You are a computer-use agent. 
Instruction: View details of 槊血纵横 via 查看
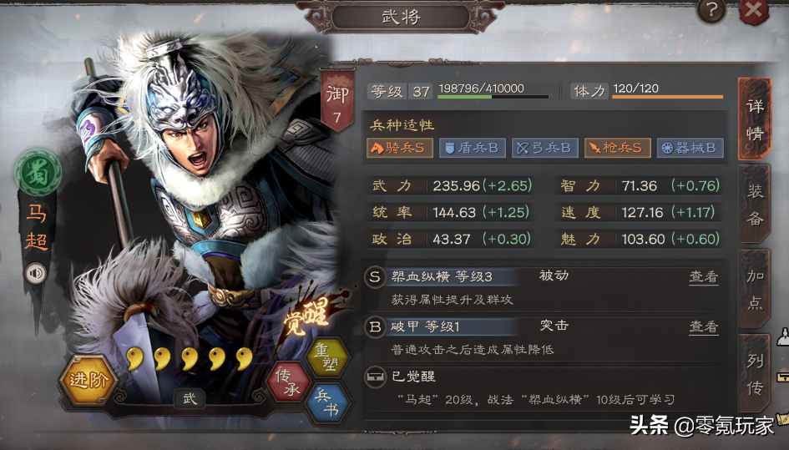pos(704,277)
